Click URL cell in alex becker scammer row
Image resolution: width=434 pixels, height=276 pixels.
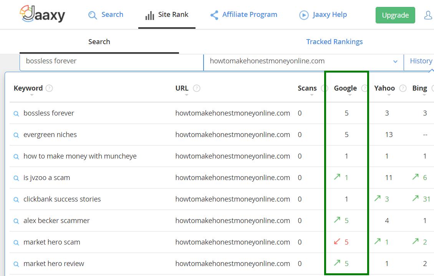[x=232, y=221]
